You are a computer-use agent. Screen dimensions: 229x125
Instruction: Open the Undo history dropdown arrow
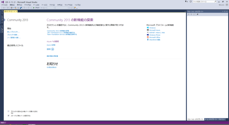tap(27, 8)
